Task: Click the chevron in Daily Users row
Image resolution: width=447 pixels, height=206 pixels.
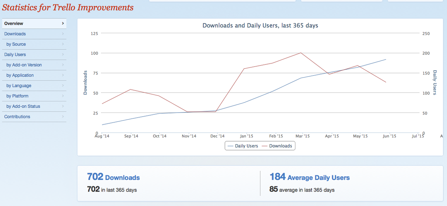Action: click(63, 55)
